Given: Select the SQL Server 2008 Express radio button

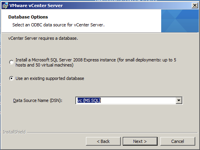Looking at the screenshot, I should tap(11, 62).
